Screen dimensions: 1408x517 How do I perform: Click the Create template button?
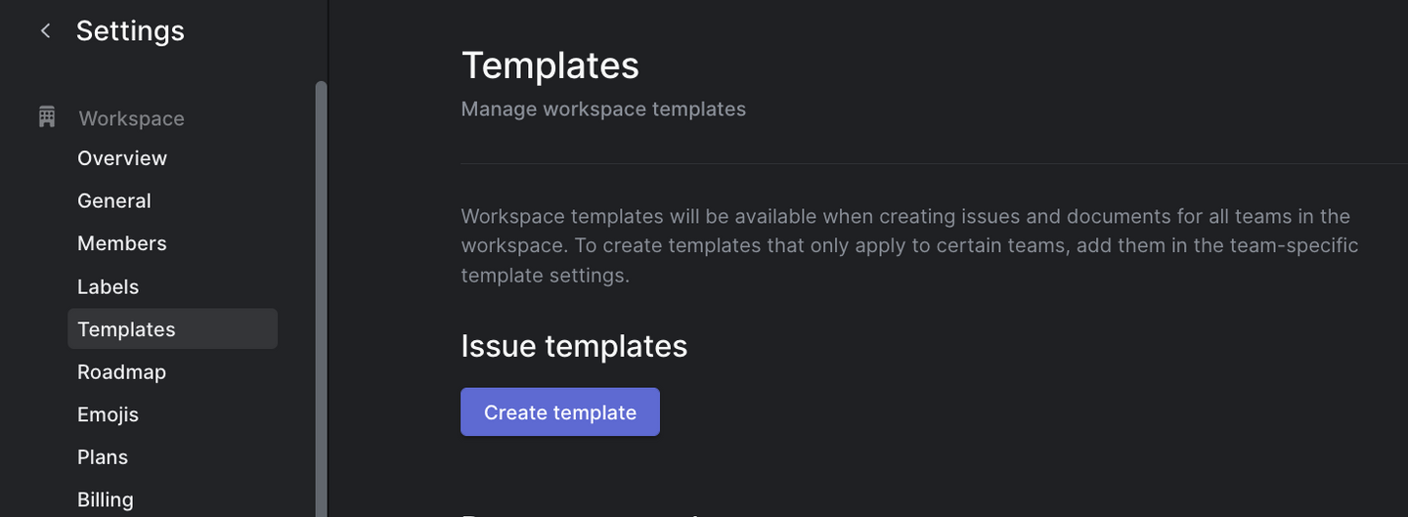point(560,412)
